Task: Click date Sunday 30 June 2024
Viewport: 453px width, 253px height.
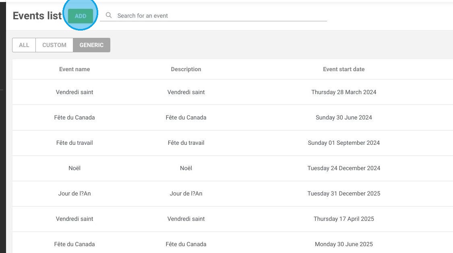Action: point(344,117)
